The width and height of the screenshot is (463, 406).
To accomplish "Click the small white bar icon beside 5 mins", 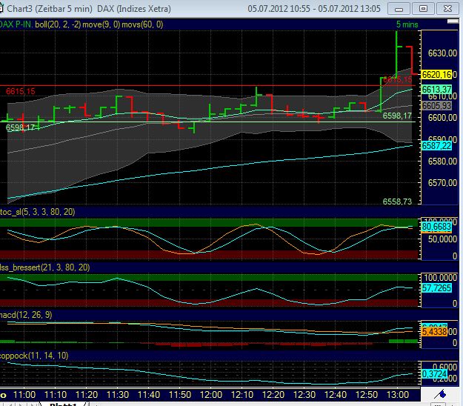I will (x=453, y=21).
